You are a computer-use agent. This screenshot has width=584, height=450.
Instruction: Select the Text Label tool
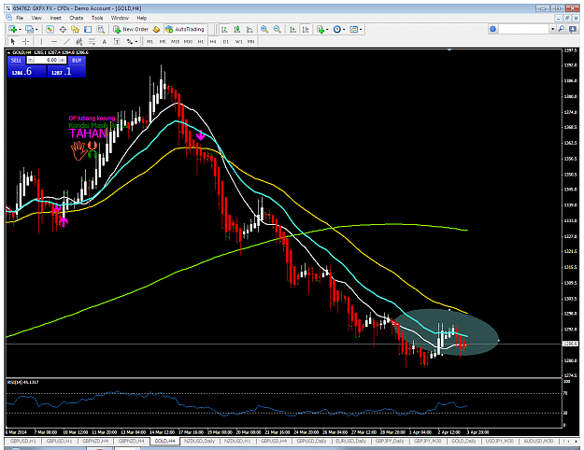point(118,42)
